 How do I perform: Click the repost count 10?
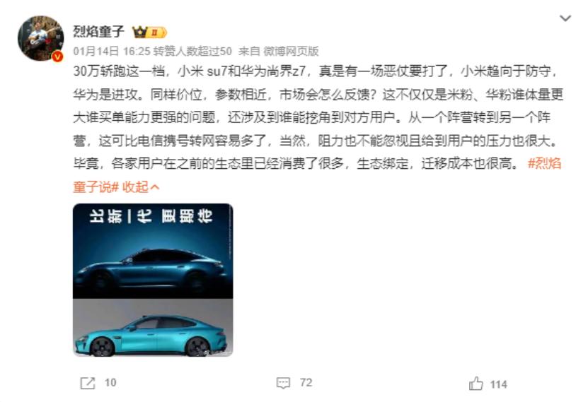click(x=110, y=383)
